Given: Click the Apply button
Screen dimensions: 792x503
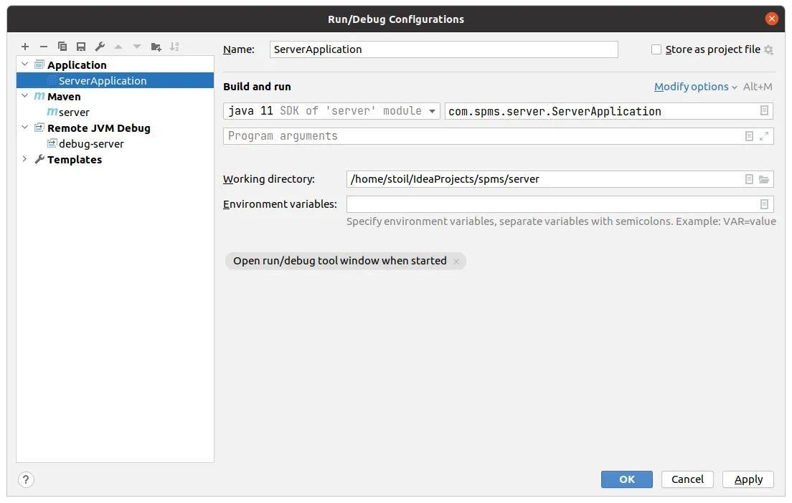Looking at the screenshot, I should click(748, 479).
